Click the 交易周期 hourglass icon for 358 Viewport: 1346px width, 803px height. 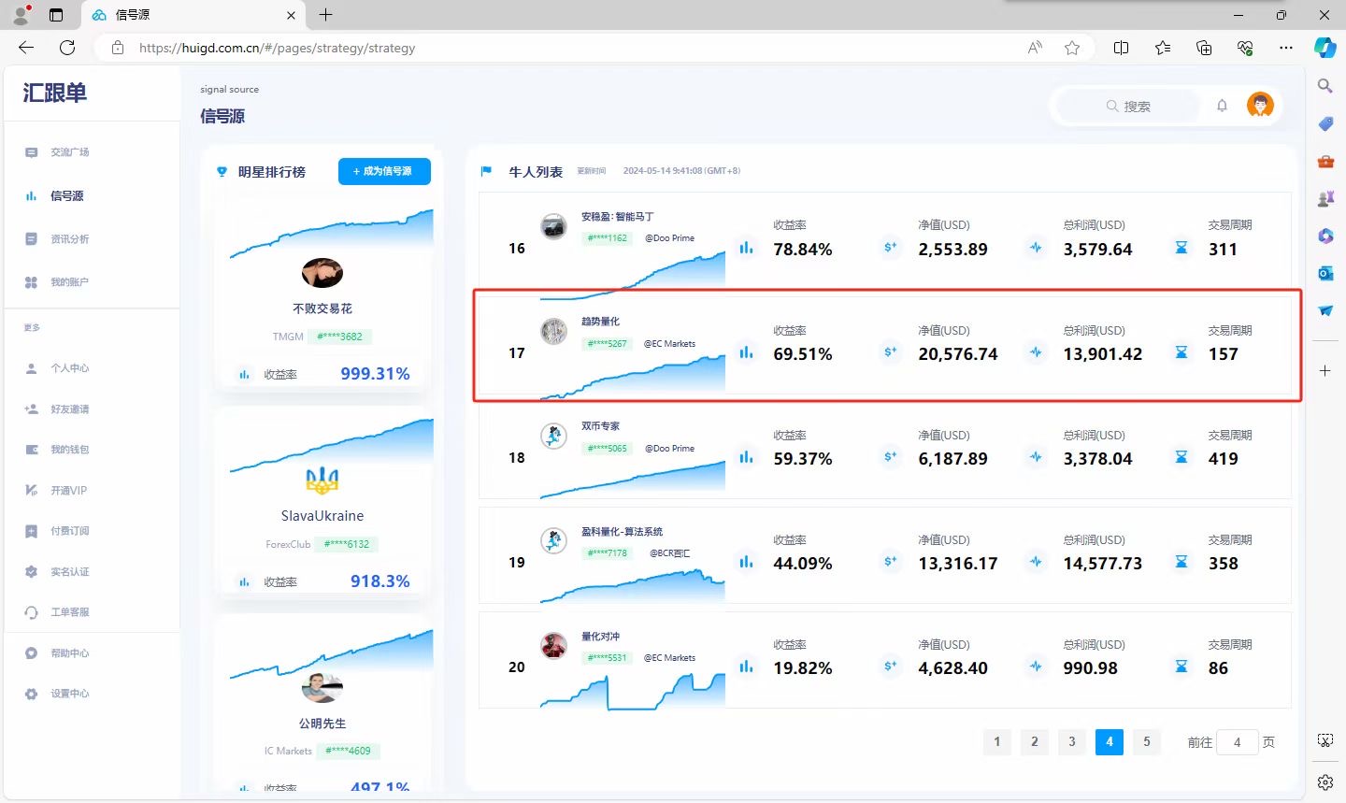coord(1181,563)
